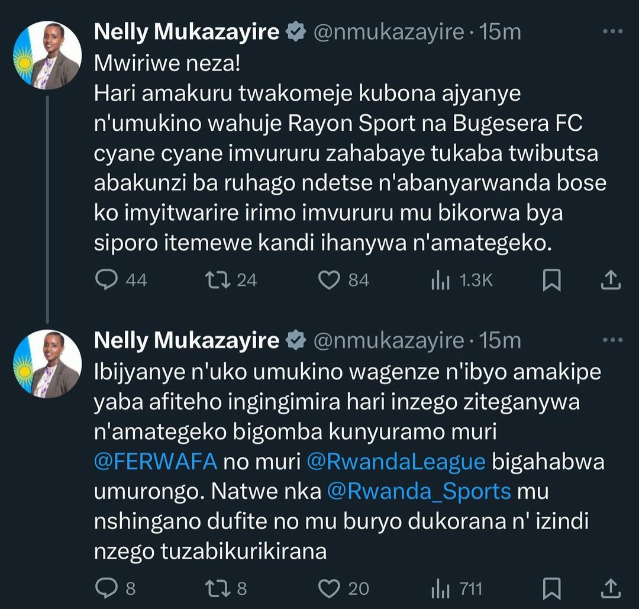
Task: Open the @FERWAFA mention link
Action: 156,462
